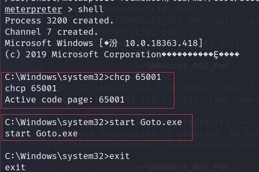259x172 pixels.
Task: Click the version number 10.0.18363.418
Action: click(x=161, y=43)
